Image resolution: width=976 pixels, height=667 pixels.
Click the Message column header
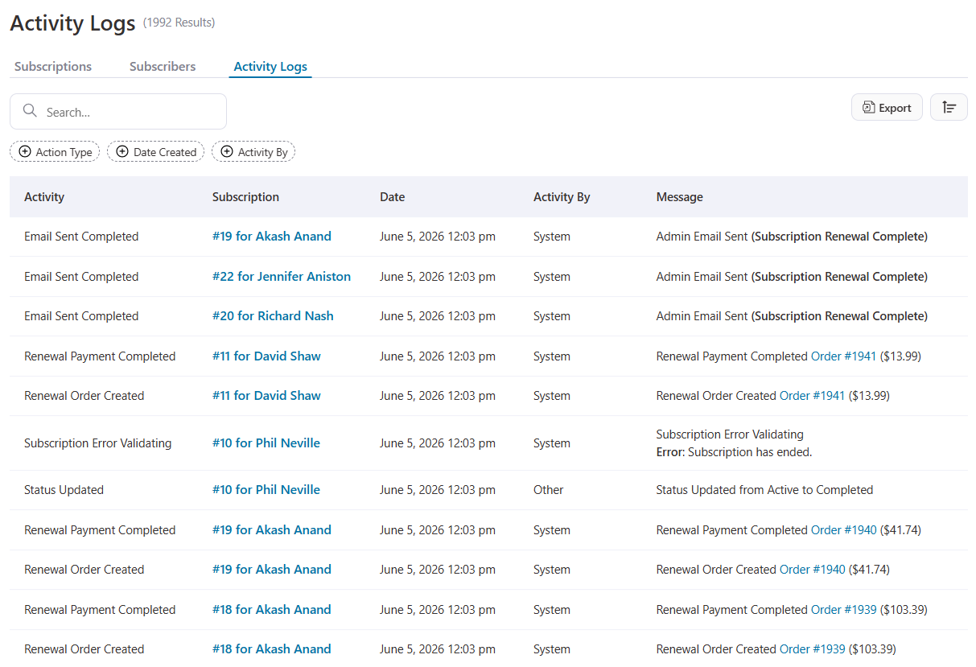(x=680, y=197)
